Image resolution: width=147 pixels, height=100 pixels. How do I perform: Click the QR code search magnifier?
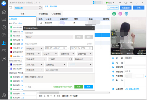[70, 59]
